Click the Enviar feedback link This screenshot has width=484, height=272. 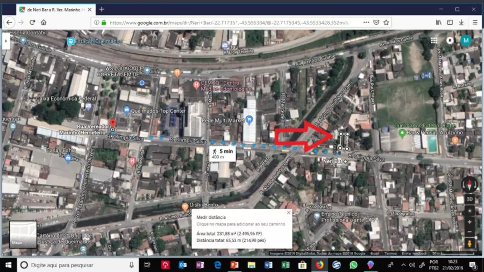pyautogui.click(x=414, y=253)
